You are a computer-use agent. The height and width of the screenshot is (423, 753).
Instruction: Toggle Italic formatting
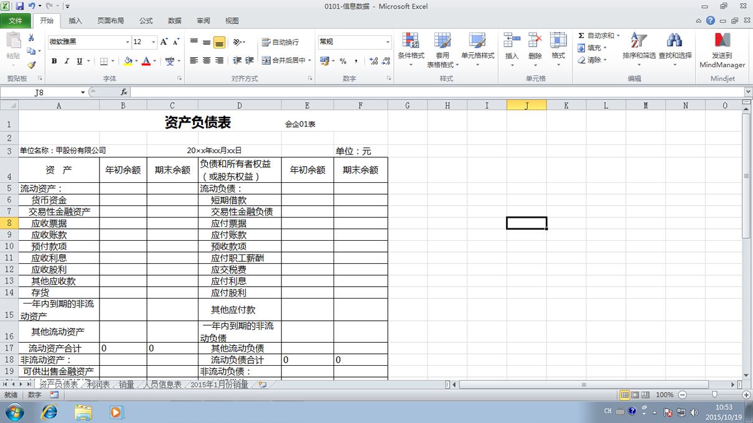point(67,61)
